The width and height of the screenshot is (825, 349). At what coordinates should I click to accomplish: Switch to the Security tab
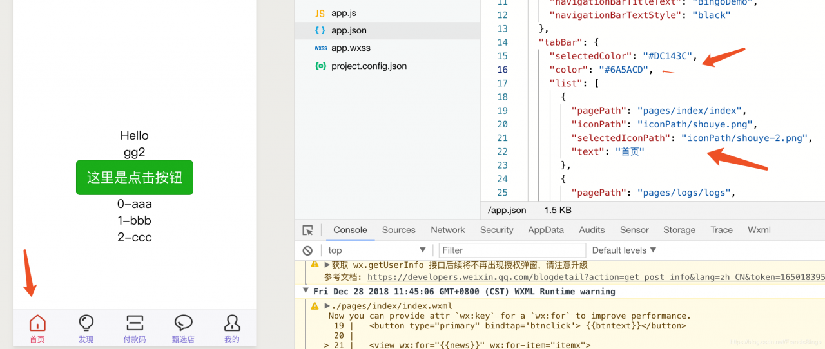tap(497, 230)
